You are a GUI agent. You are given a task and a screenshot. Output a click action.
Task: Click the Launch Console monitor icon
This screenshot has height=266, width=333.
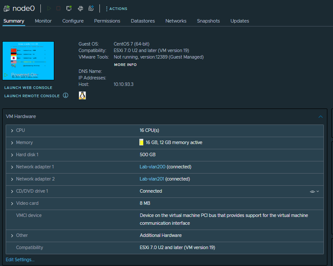coord(69,8)
